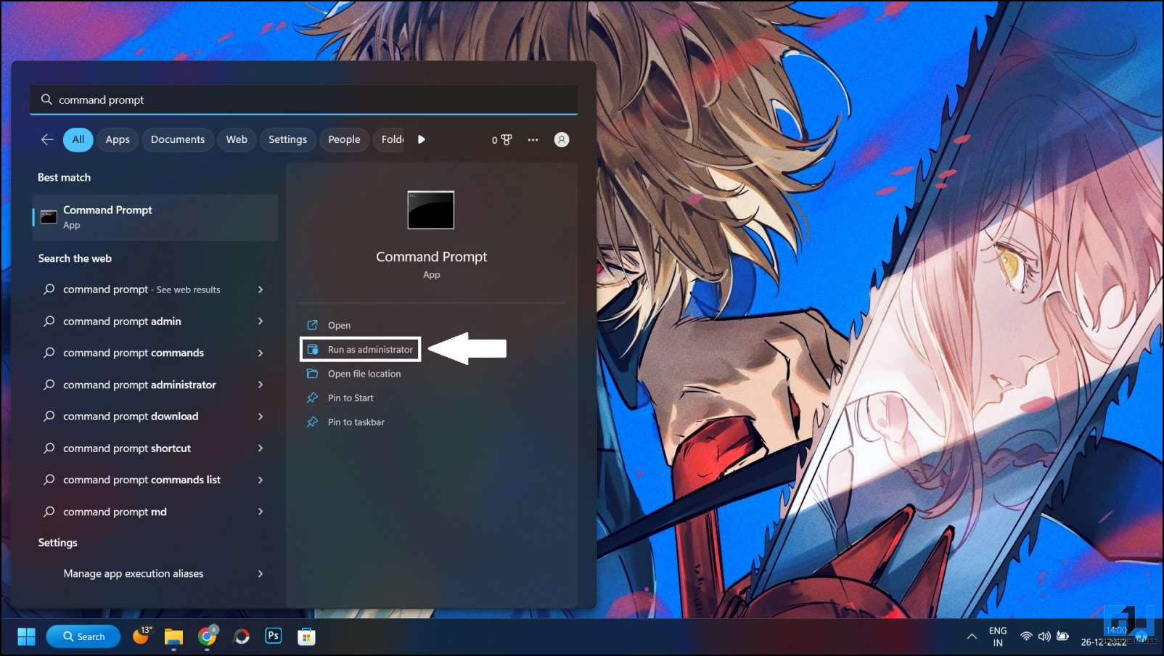Open File Explorer from the taskbar
The height and width of the screenshot is (656, 1164).
173,636
